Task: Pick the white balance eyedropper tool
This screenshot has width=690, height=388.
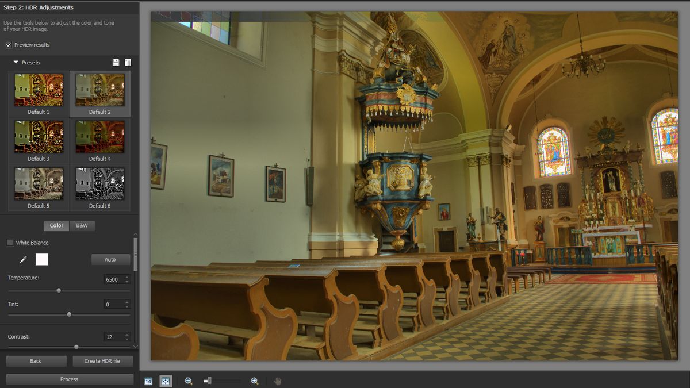Action: click(x=24, y=260)
